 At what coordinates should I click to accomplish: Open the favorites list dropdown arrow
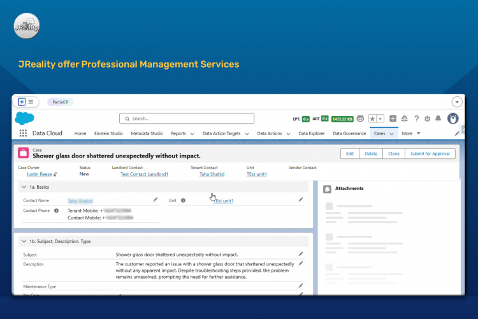[380, 119]
